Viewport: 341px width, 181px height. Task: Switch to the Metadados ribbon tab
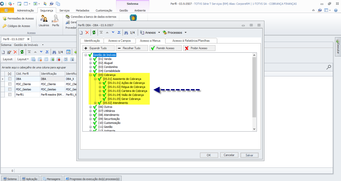point(83,10)
